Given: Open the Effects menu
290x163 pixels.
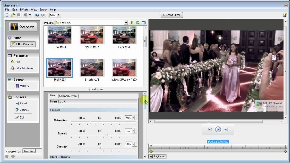Looking at the screenshot, I should [x=24, y=10].
